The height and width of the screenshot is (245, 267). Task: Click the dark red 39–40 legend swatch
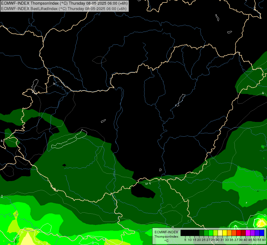tap(243, 233)
